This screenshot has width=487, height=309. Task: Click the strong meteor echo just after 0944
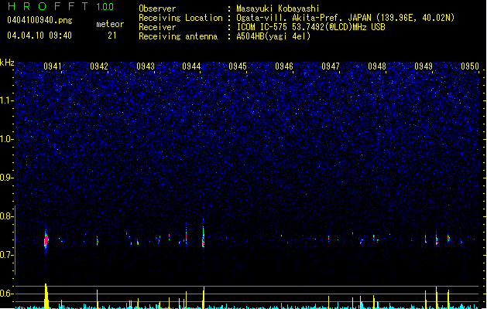[204, 237]
